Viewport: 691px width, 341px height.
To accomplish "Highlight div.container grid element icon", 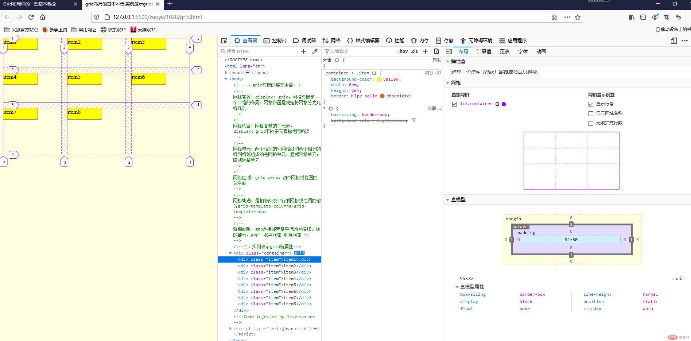I will [497, 104].
